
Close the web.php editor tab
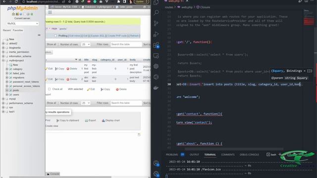click(187, 1)
